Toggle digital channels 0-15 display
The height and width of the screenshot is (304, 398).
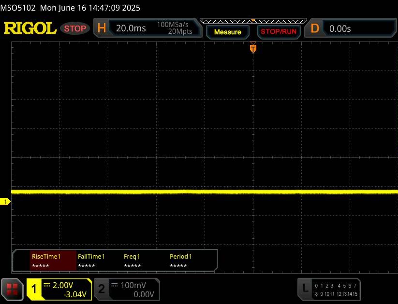[336, 290]
